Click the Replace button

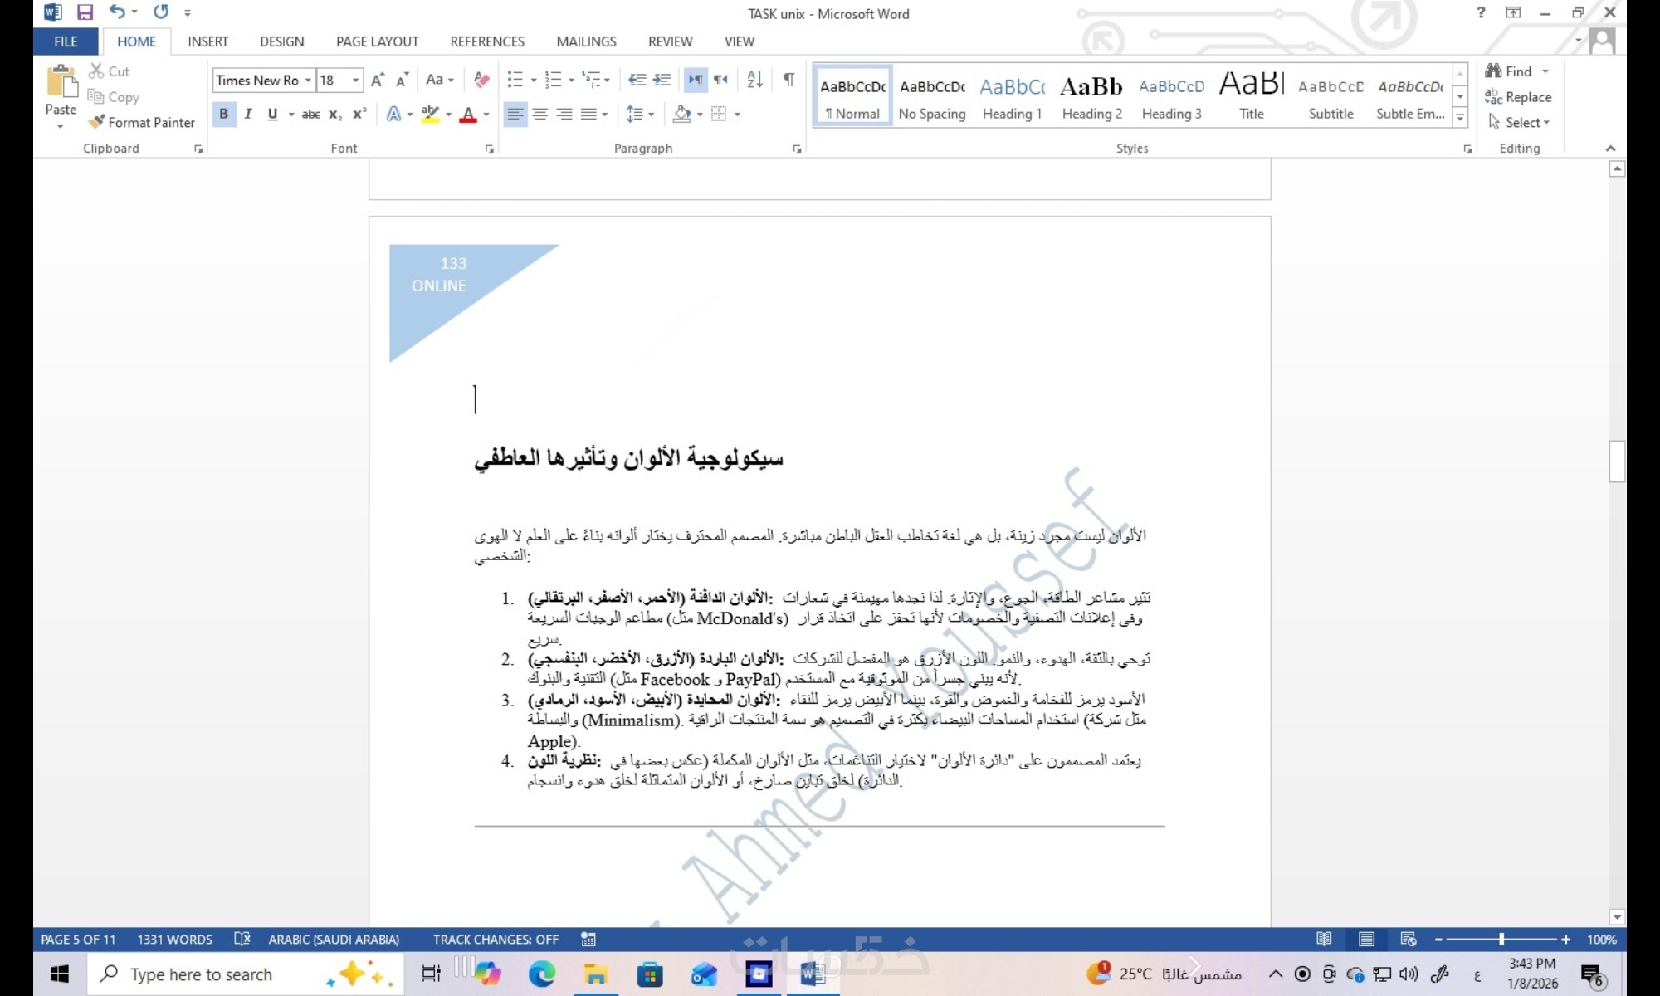tap(1518, 97)
